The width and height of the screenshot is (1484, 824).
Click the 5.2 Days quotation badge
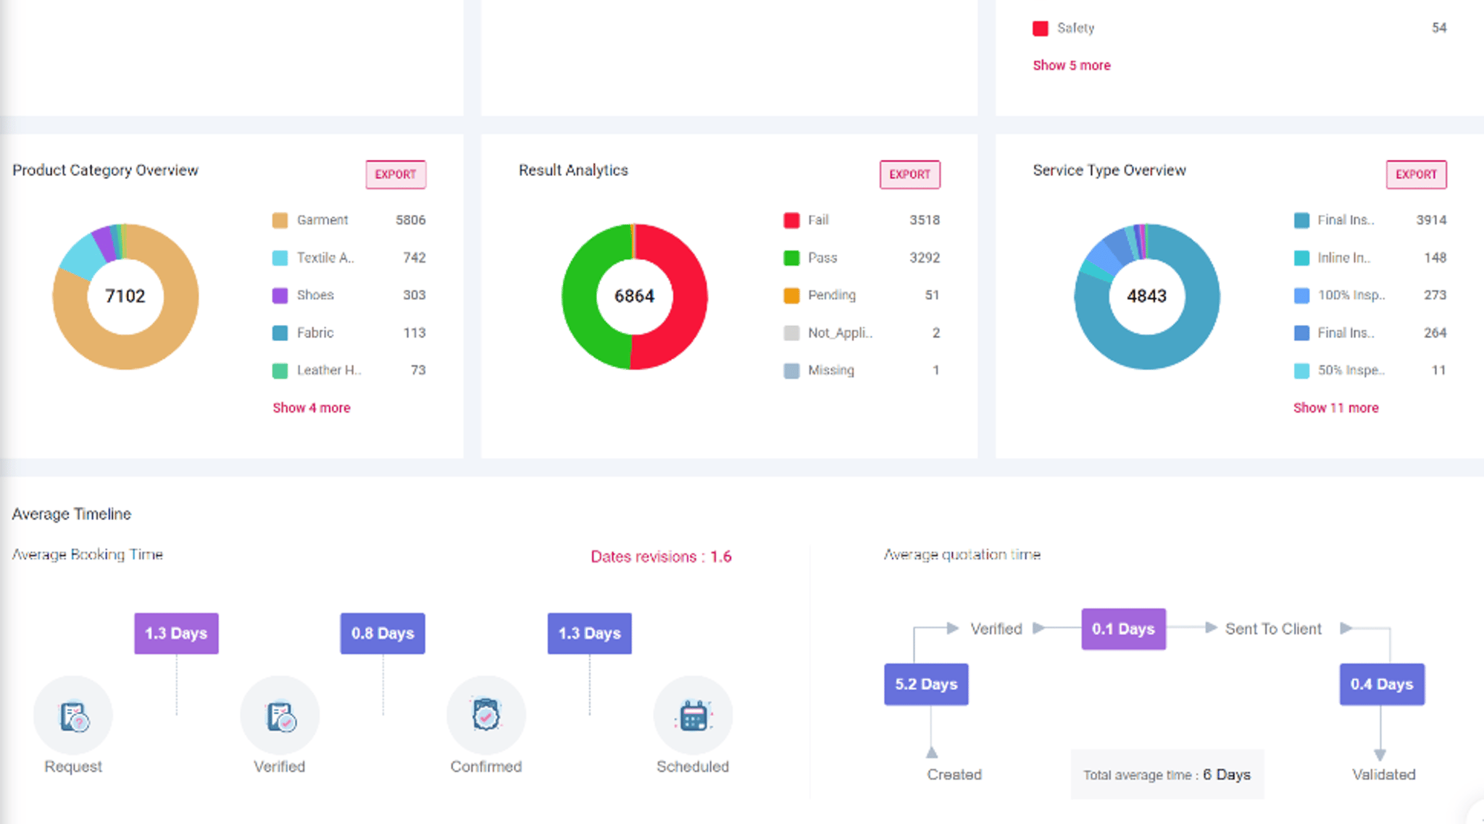[926, 684]
